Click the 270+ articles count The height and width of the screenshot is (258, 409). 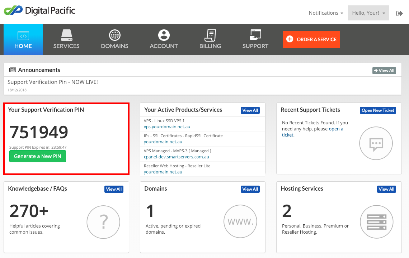pos(29,211)
